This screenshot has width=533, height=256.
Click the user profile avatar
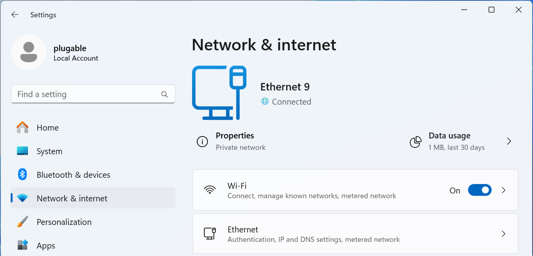point(29,52)
